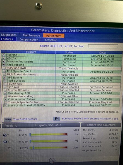This screenshot has height=165, width=123.
Task: Switch to the Maintenance tab
Action: (31, 35)
